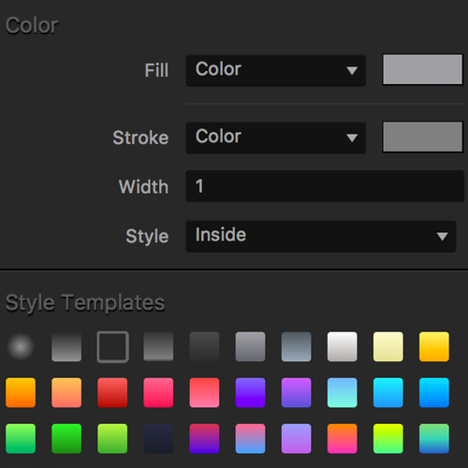Choose the lime yellow-green gradient template
This screenshot has height=468, width=468.
[x=388, y=438]
